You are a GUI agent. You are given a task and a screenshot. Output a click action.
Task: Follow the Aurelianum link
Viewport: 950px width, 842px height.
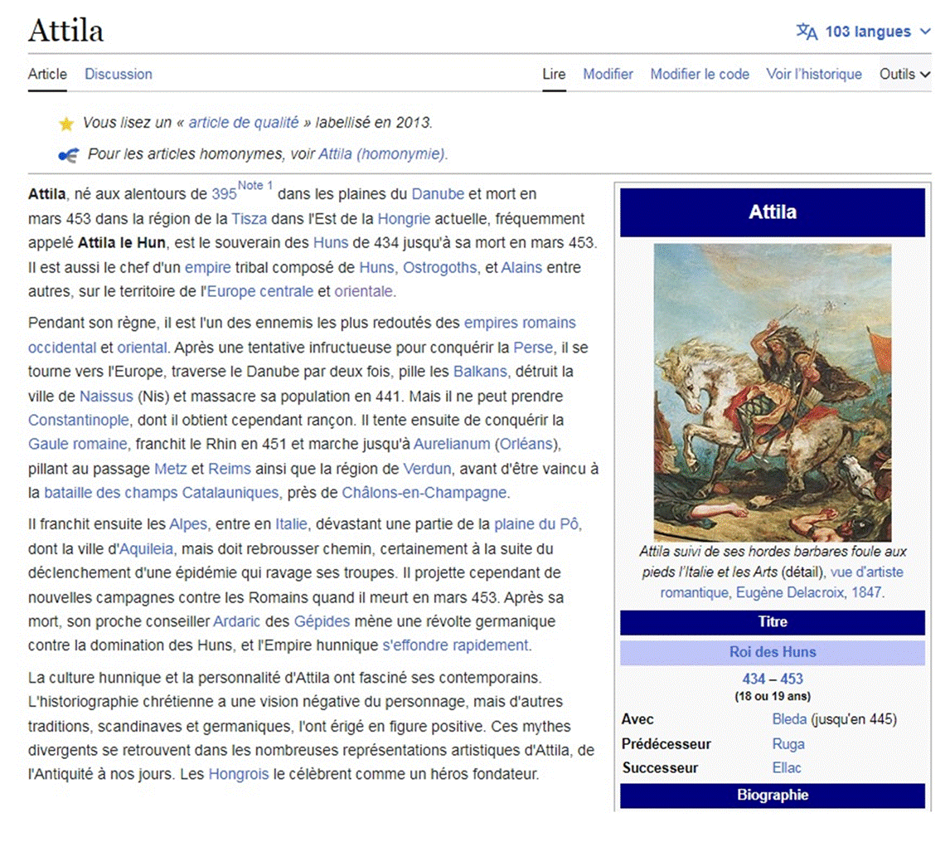pyautogui.click(x=451, y=444)
